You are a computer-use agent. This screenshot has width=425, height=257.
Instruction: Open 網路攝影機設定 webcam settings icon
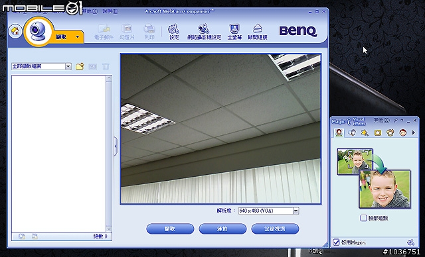(x=204, y=32)
